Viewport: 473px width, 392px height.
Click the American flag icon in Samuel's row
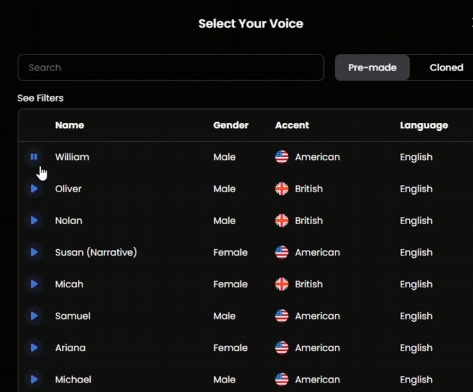[282, 316]
